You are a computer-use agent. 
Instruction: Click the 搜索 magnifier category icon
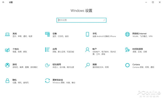(x=87, y=65)
